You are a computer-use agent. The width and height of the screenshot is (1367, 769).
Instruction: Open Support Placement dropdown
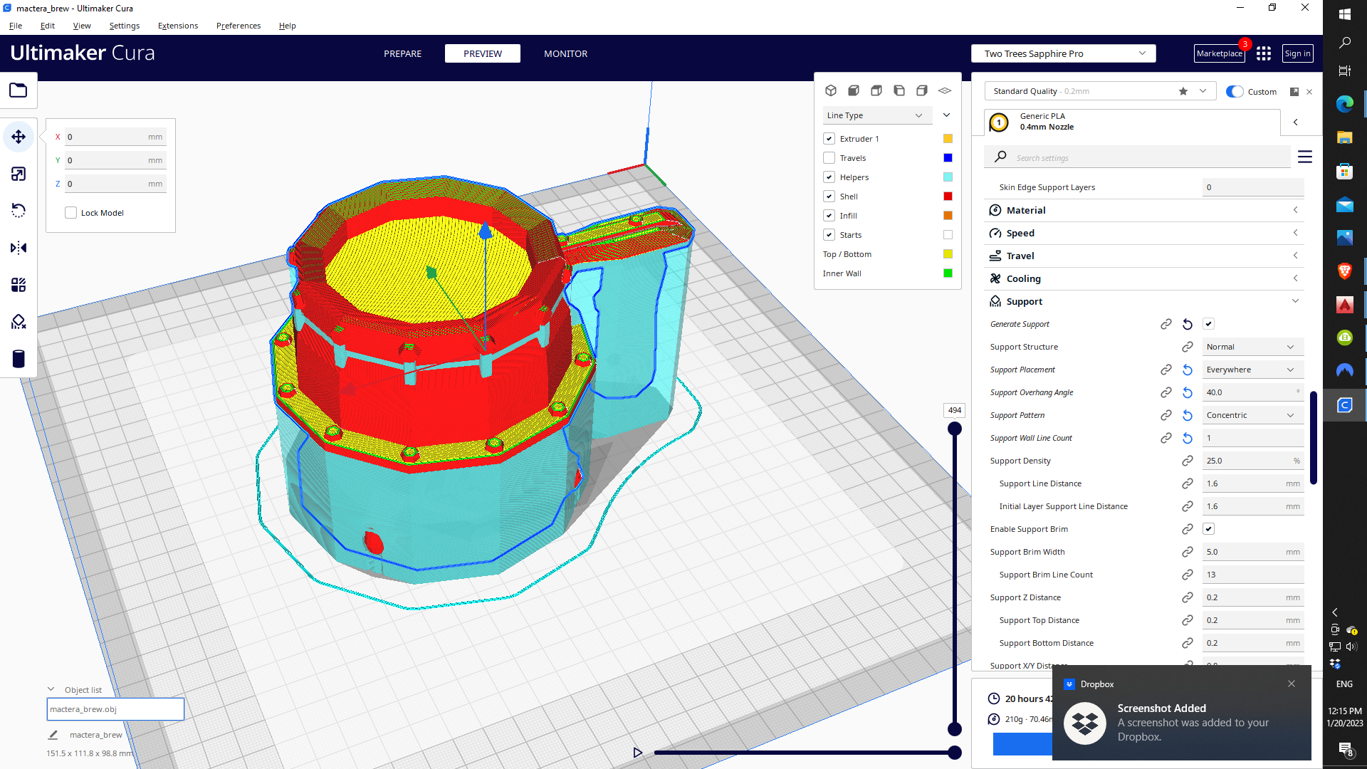[x=1253, y=370]
